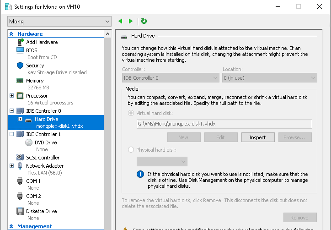The image size is (331, 230).
Task: Select Add Hardware in the tree
Action: pyautogui.click(x=42, y=42)
